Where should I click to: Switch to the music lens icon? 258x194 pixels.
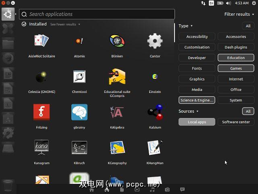[x=152, y=190]
